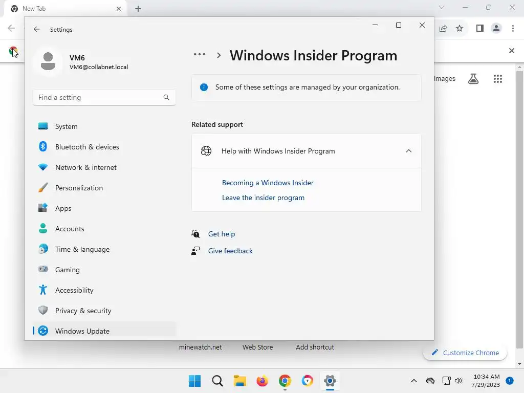Open File Explorer from taskbar
Image resolution: width=524 pixels, height=393 pixels.
coord(239,381)
